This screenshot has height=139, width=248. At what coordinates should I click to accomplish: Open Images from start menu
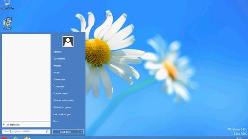pos(57,66)
